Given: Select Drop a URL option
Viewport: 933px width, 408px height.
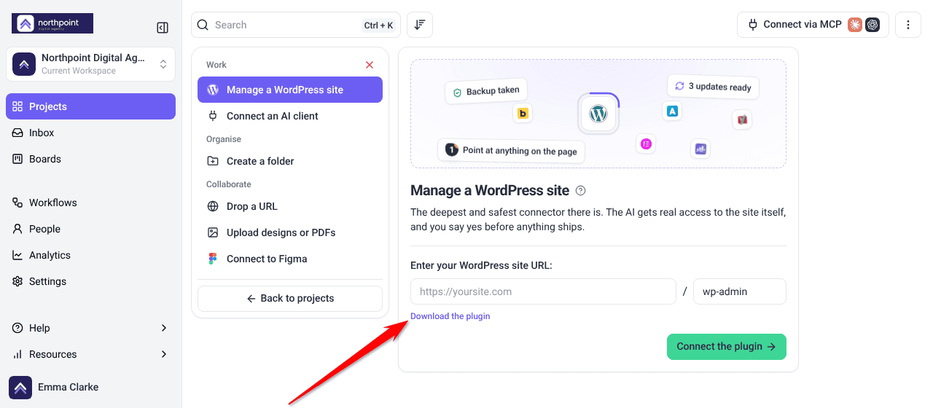Looking at the screenshot, I should click(290, 206).
